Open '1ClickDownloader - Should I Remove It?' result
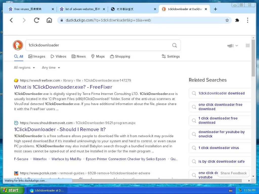 [x=60, y=129]
